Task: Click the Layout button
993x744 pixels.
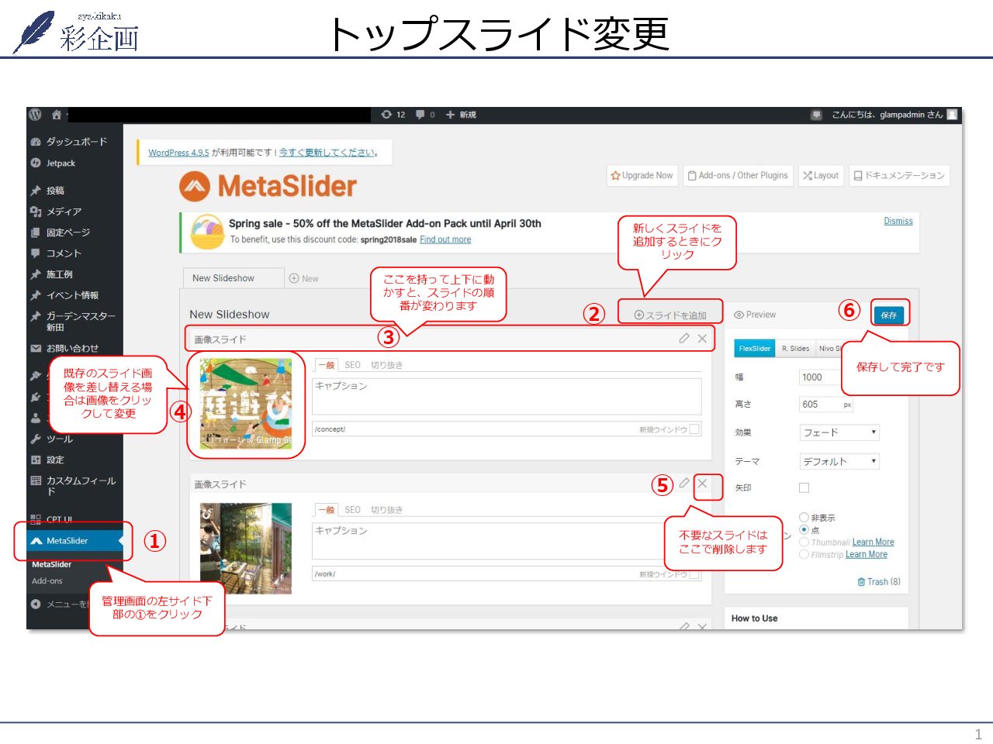Action: click(x=820, y=176)
